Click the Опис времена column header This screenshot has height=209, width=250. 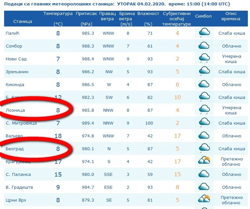(231, 16)
